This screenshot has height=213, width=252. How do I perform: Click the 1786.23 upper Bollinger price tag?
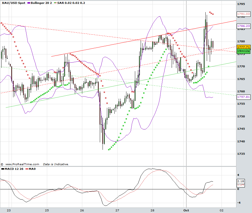[x=243, y=26]
